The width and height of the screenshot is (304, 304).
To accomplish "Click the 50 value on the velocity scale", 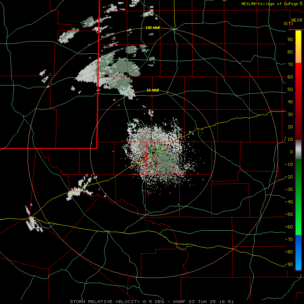I will pyautogui.click(x=290, y=90).
